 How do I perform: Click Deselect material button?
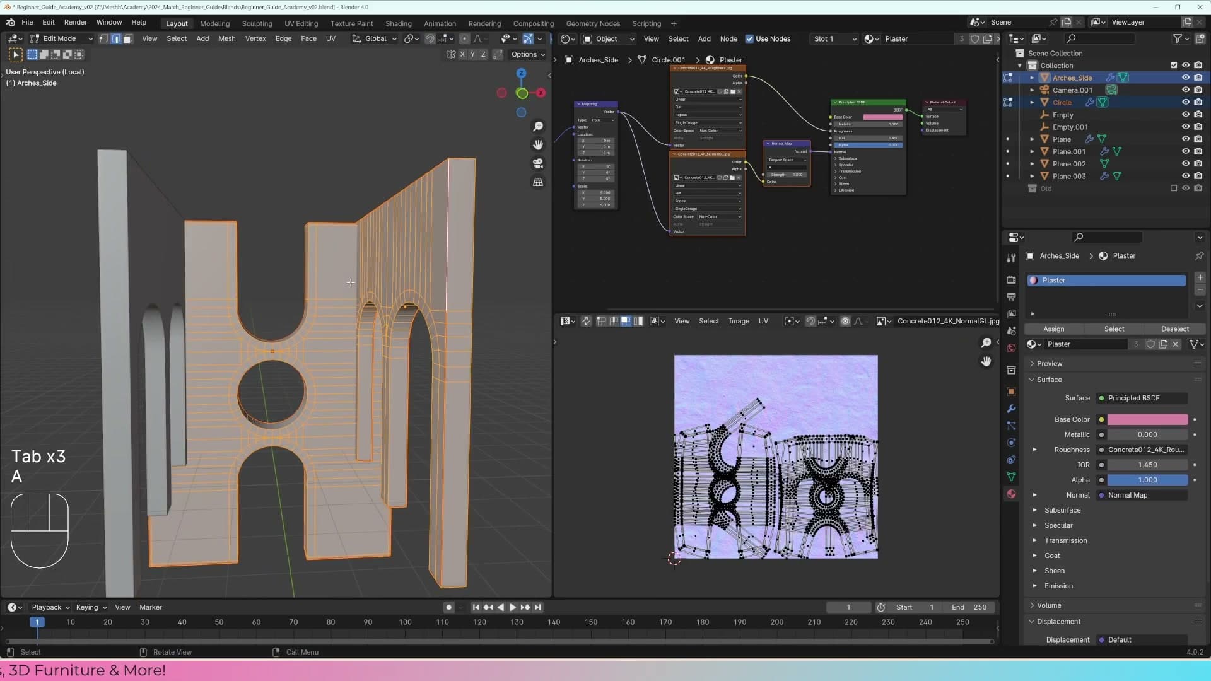point(1174,329)
